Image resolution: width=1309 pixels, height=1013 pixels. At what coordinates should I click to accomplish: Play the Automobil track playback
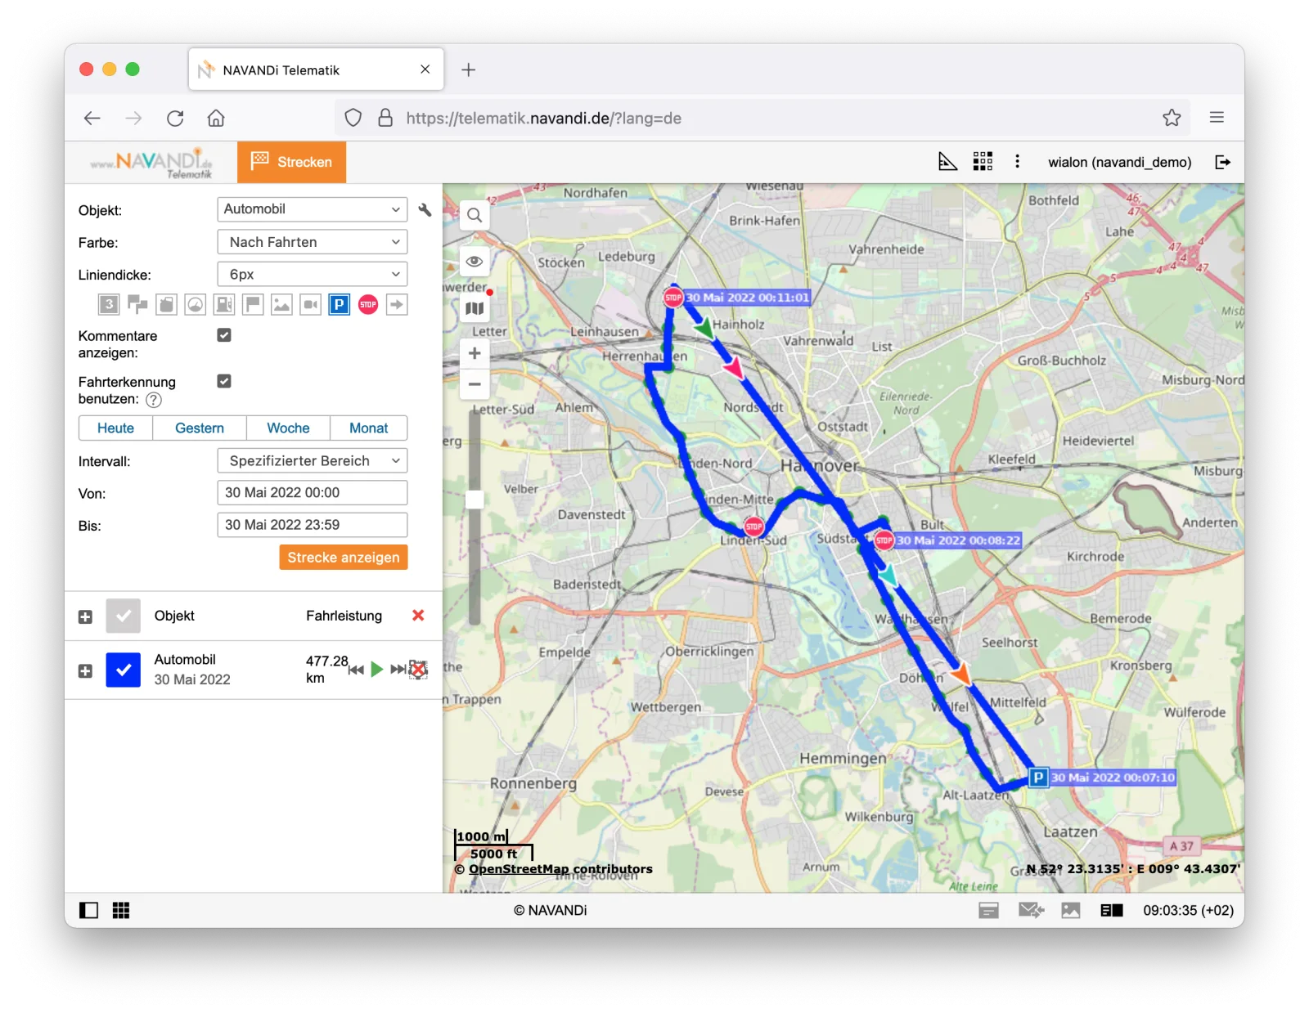376,670
